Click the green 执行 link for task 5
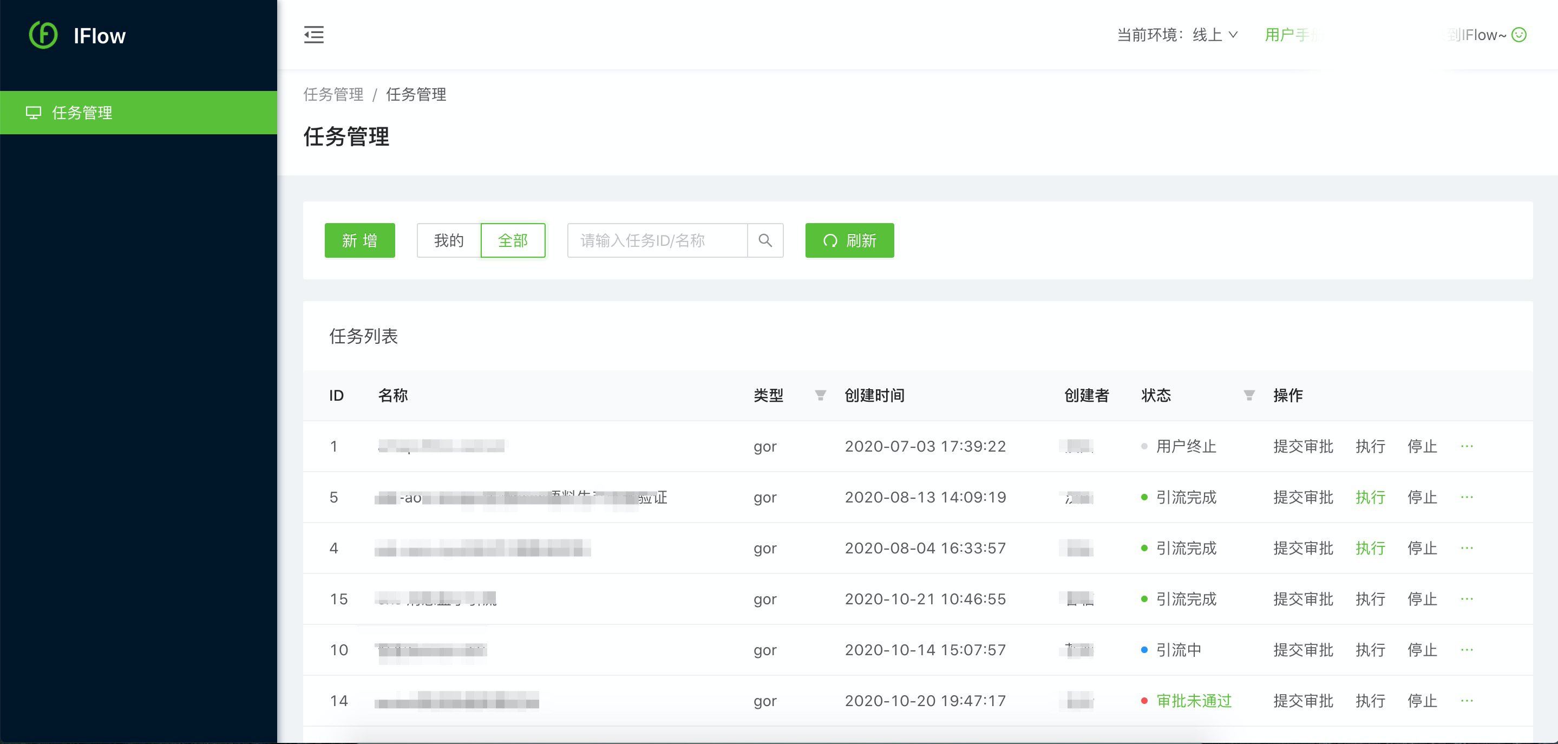This screenshot has width=1558, height=744. coord(1370,497)
